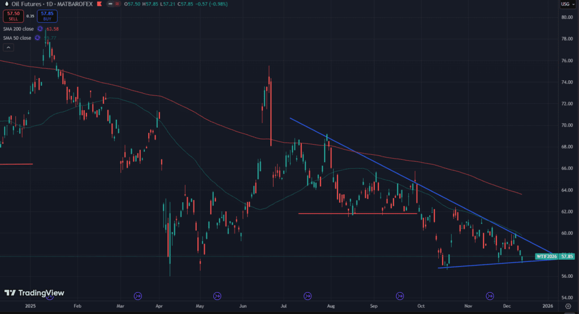Click the contract rollover marker near May
The width and height of the screenshot is (579, 314).
(x=217, y=295)
